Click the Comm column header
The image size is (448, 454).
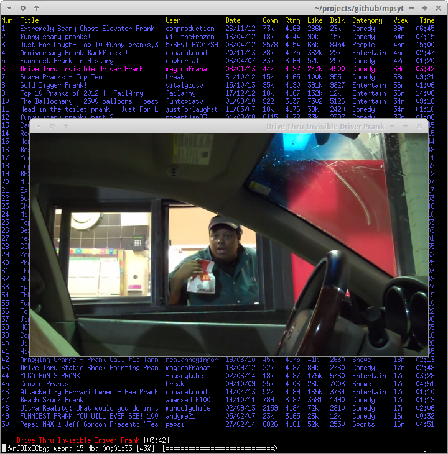270,20
